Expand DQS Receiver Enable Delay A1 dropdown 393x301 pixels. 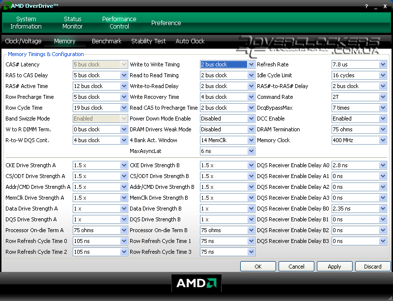click(383, 176)
